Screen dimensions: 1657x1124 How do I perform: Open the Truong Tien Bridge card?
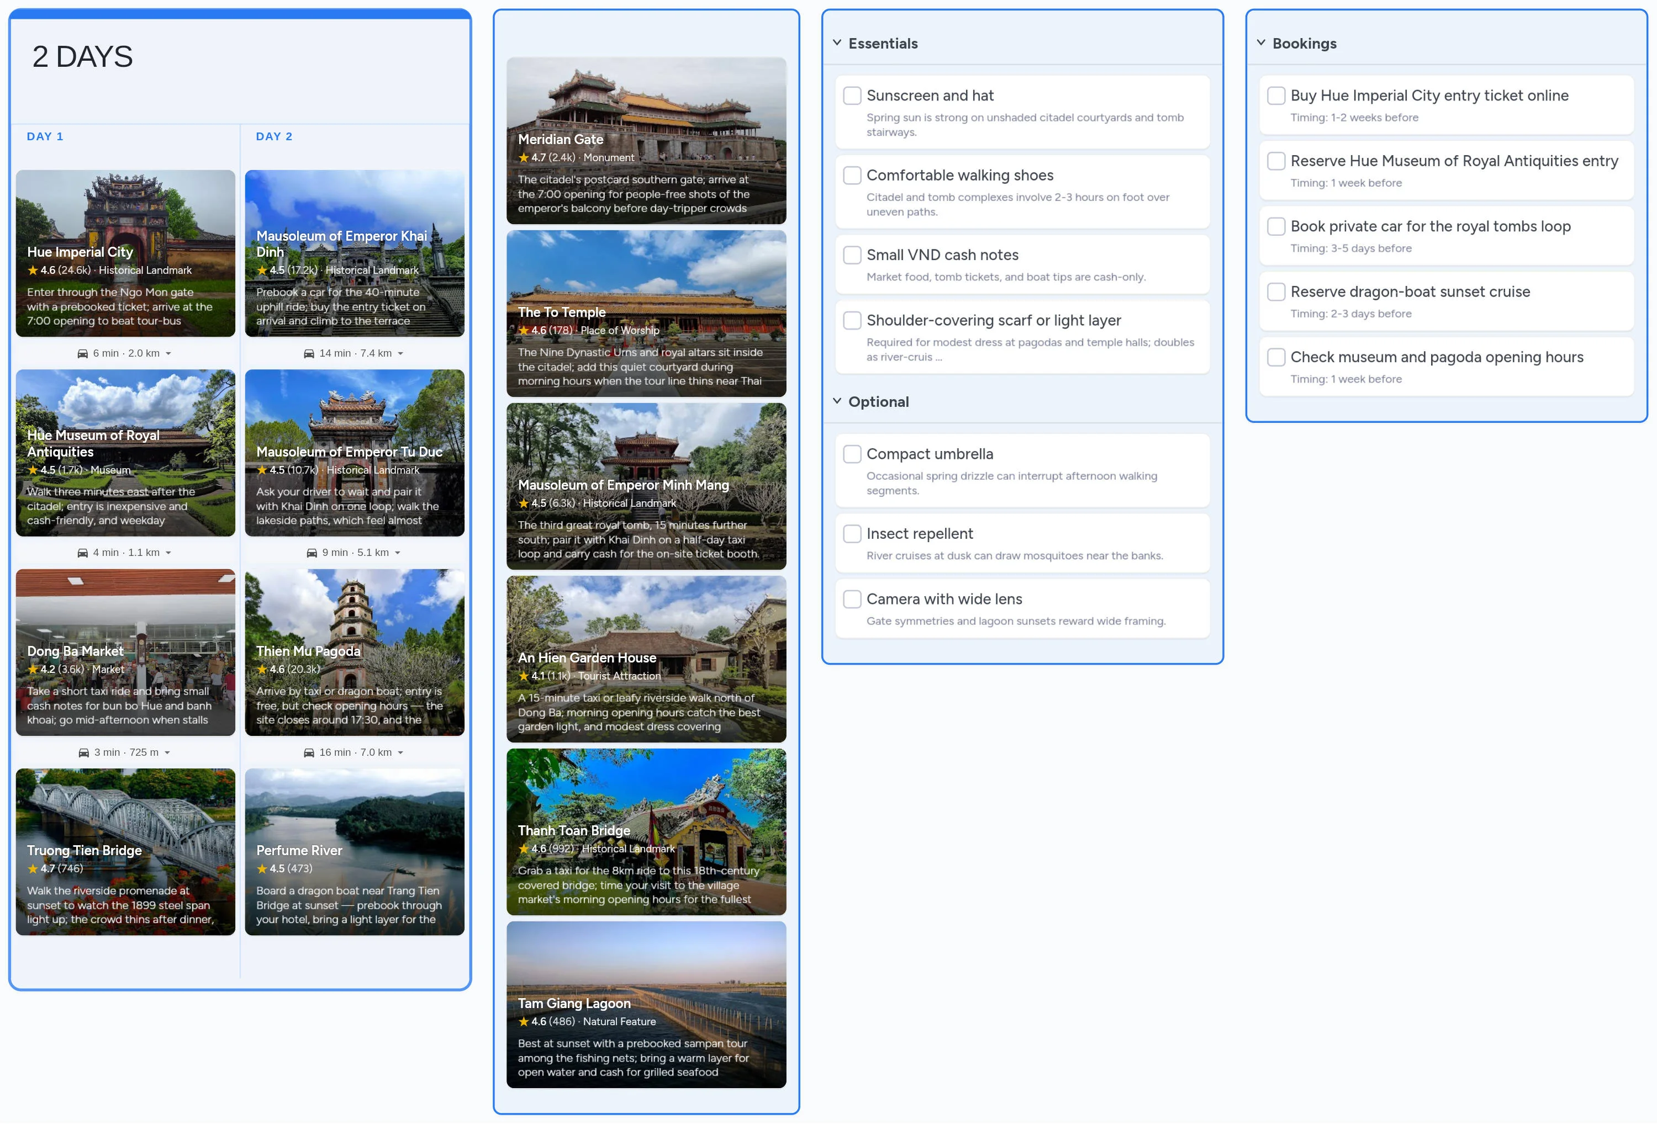pos(125,852)
